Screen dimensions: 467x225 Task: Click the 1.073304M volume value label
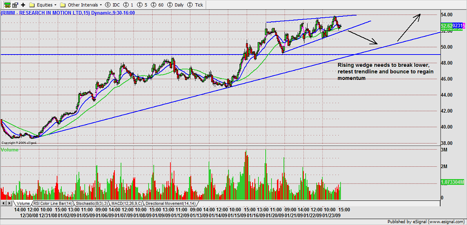point(452,181)
